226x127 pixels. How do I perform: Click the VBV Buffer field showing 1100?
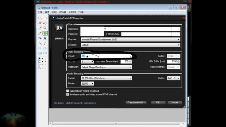(x=172, y=61)
